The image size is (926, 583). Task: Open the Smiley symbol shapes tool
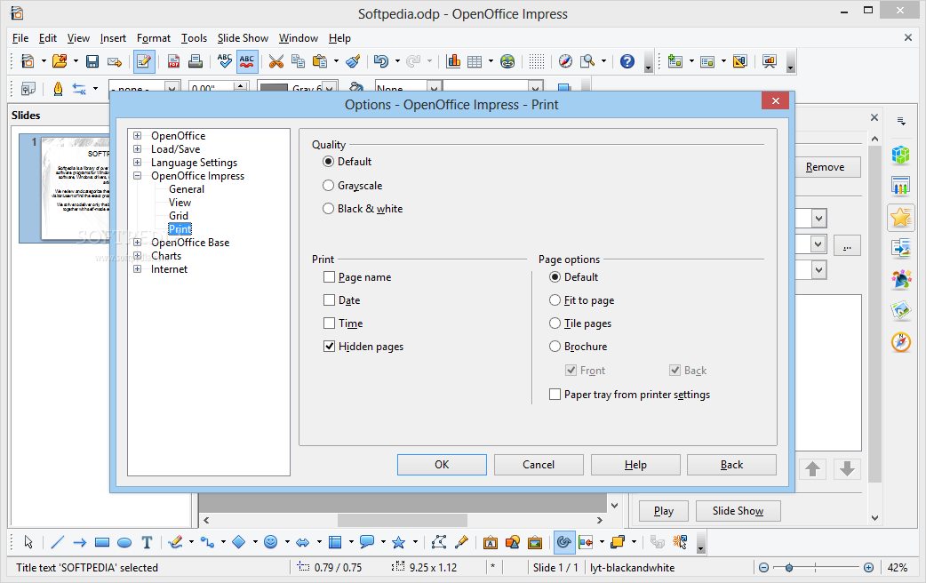pyautogui.click(x=270, y=542)
